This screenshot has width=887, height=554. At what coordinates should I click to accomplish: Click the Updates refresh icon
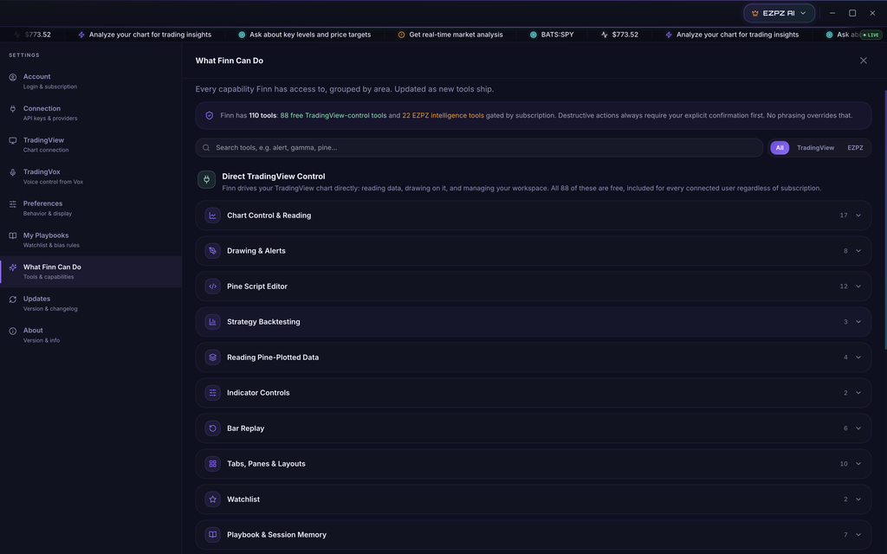(12, 299)
